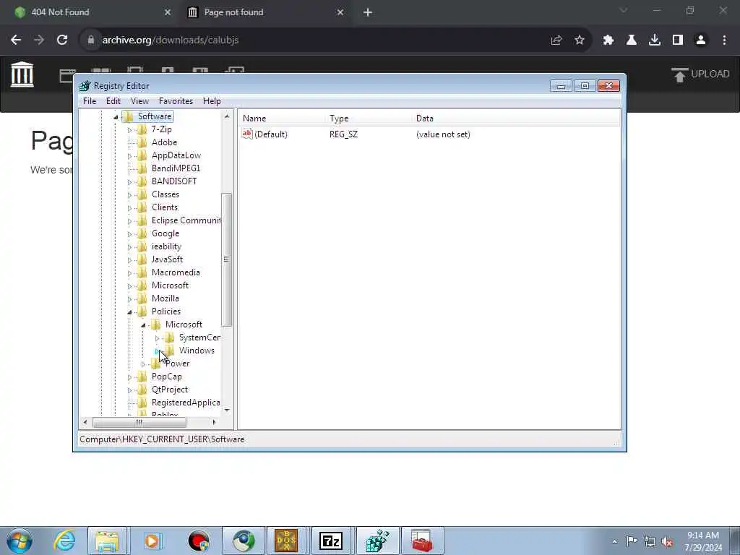Click the Internet Archive logo
This screenshot has width=740, height=555.
(22, 74)
